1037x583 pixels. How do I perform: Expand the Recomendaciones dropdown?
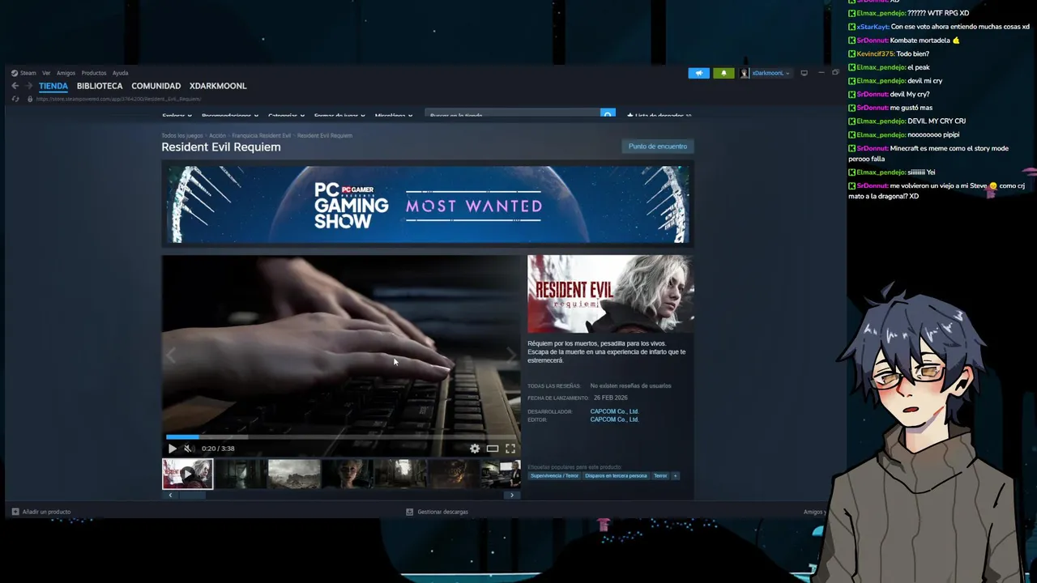(x=229, y=116)
